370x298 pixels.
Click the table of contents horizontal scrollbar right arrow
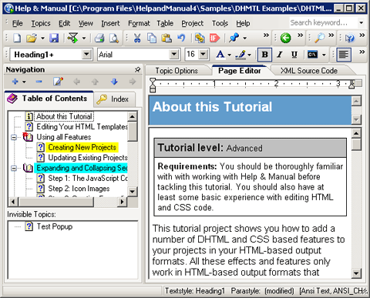click(123, 202)
